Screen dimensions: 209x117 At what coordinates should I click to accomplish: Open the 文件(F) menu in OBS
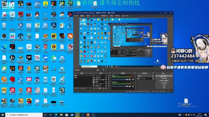click(x=77, y=16)
